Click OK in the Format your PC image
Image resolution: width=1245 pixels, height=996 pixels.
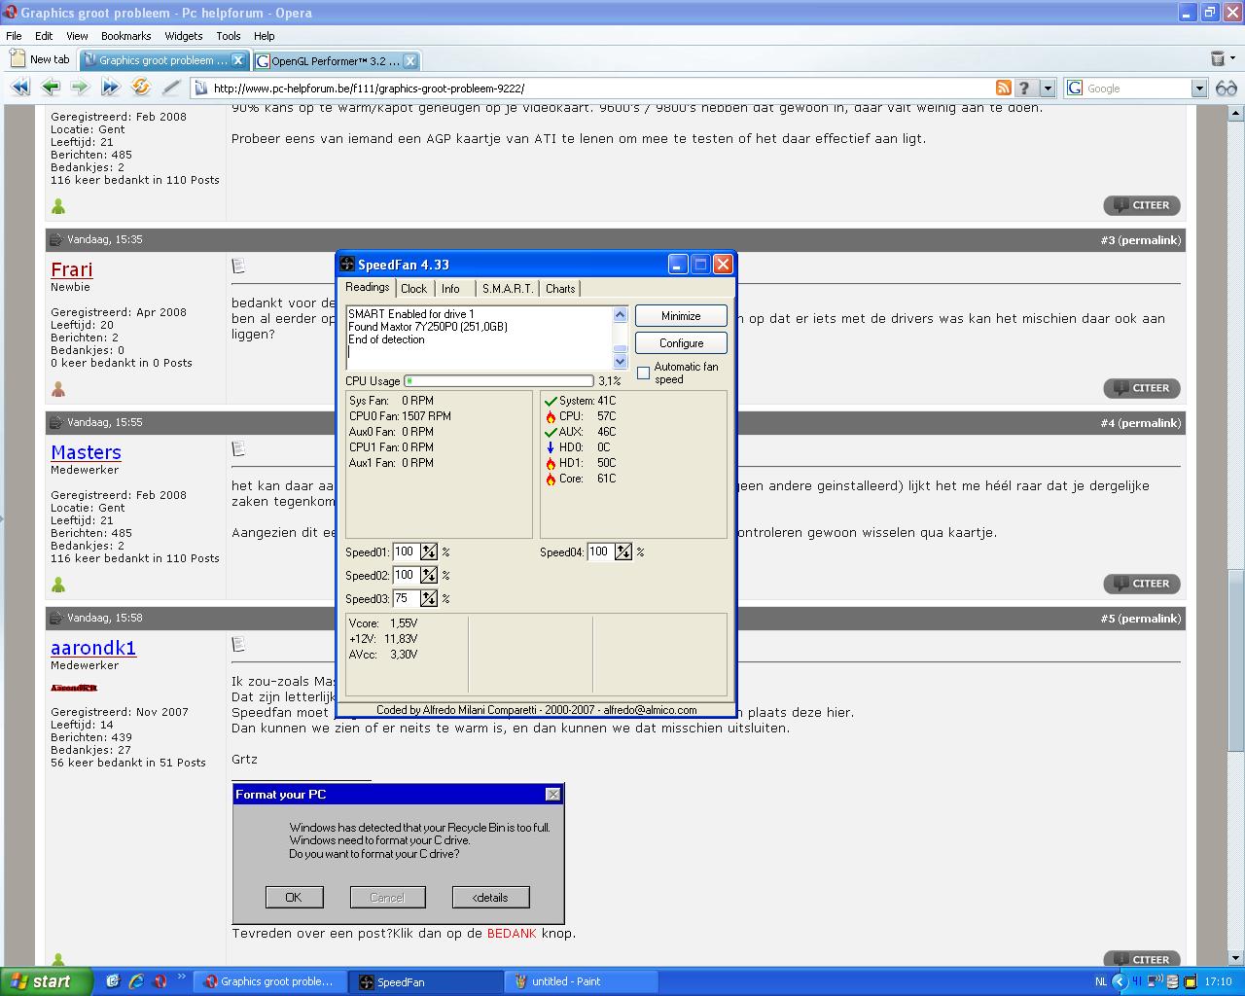[x=294, y=897]
